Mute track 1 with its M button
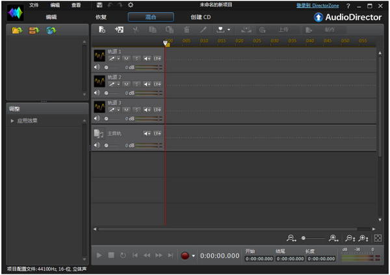The width and height of the screenshot is (390, 275). point(127,58)
